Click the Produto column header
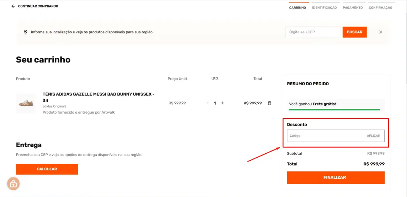 pyautogui.click(x=23, y=79)
